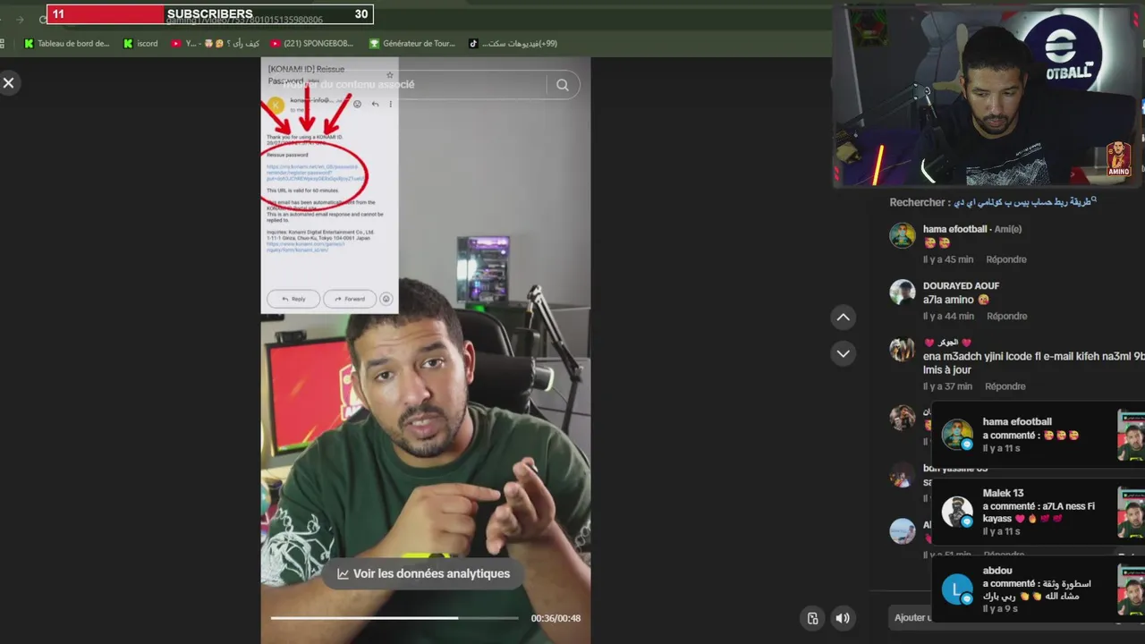Reply to hama efootball's comment with 'Répondre'

pos(1006,259)
